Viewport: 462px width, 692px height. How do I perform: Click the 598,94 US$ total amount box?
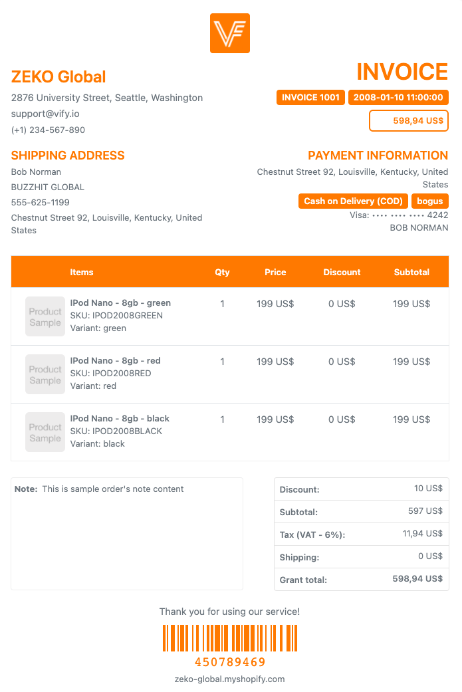click(x=408, y=121)
